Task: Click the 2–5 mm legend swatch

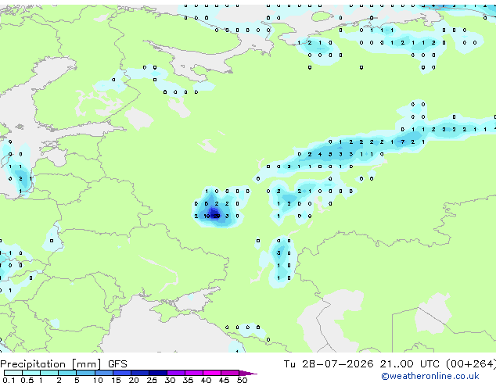Action: 67,373
